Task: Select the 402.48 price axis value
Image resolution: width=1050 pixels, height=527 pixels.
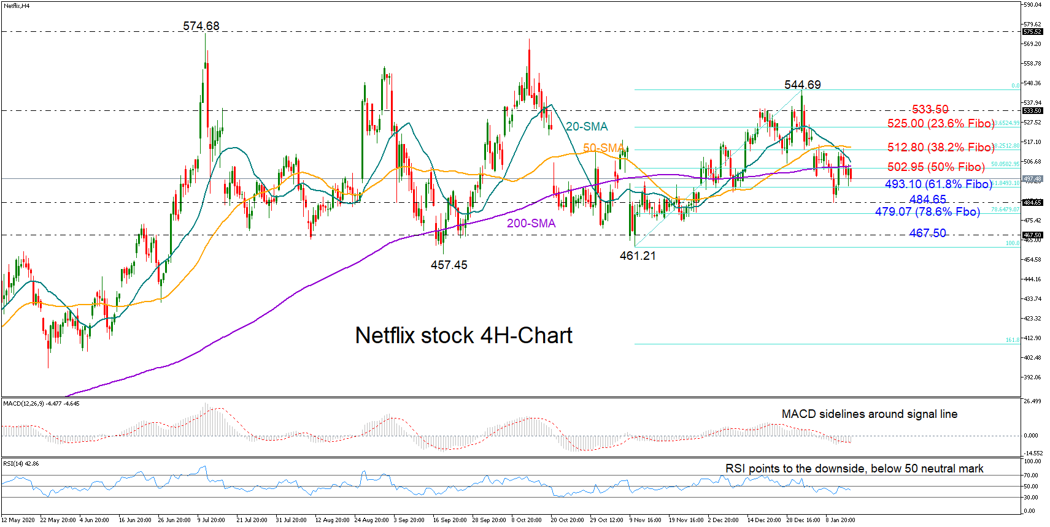Action: tap(1032, 358)
